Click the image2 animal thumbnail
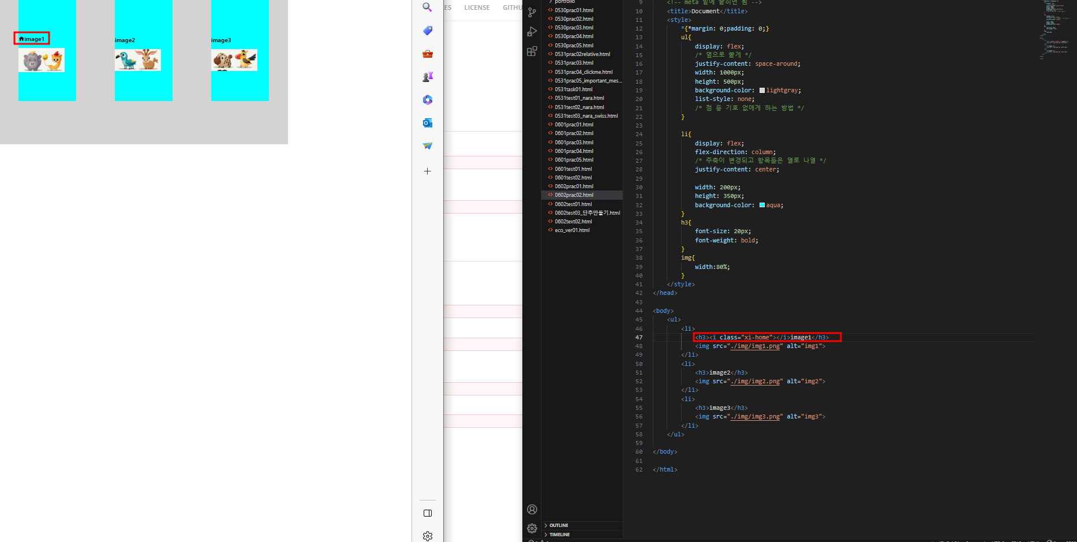The image size is (1077, 542). pos(138,60)
